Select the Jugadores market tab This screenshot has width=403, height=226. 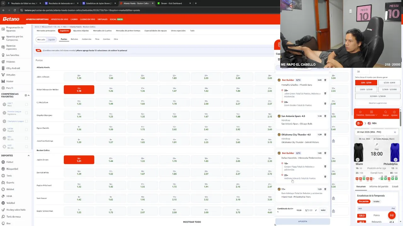point(64,31)
